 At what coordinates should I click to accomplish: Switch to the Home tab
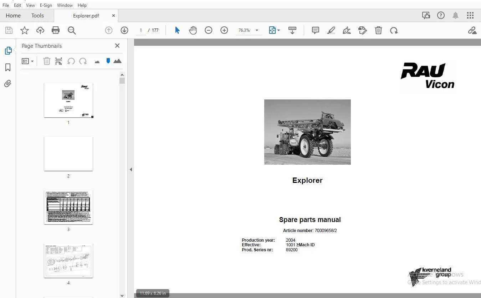13,16
